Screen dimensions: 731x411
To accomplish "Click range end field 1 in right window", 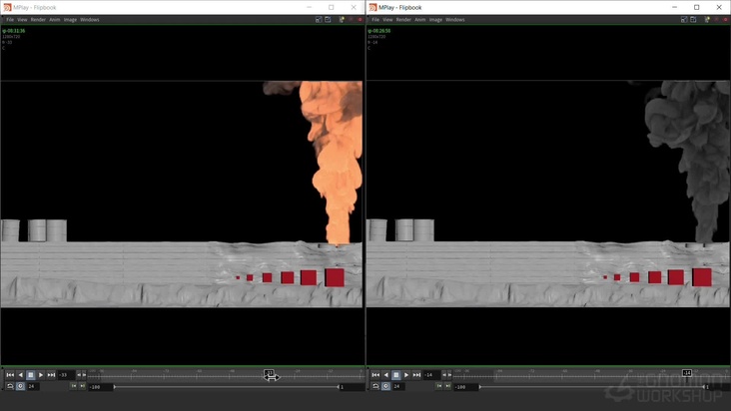I will (x=717, y=387).
